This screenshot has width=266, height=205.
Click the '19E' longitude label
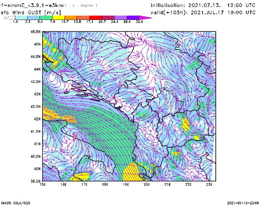[x=126, y=184]
